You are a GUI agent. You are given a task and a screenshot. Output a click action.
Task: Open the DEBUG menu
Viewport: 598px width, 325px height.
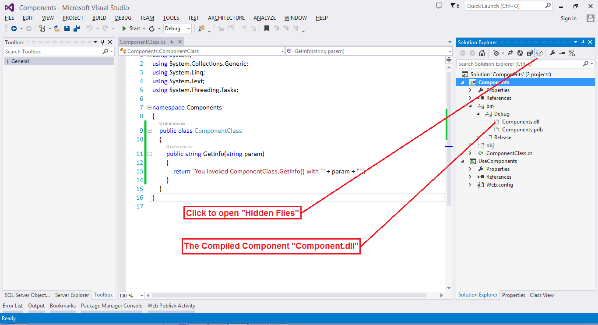tap(123, 18)
